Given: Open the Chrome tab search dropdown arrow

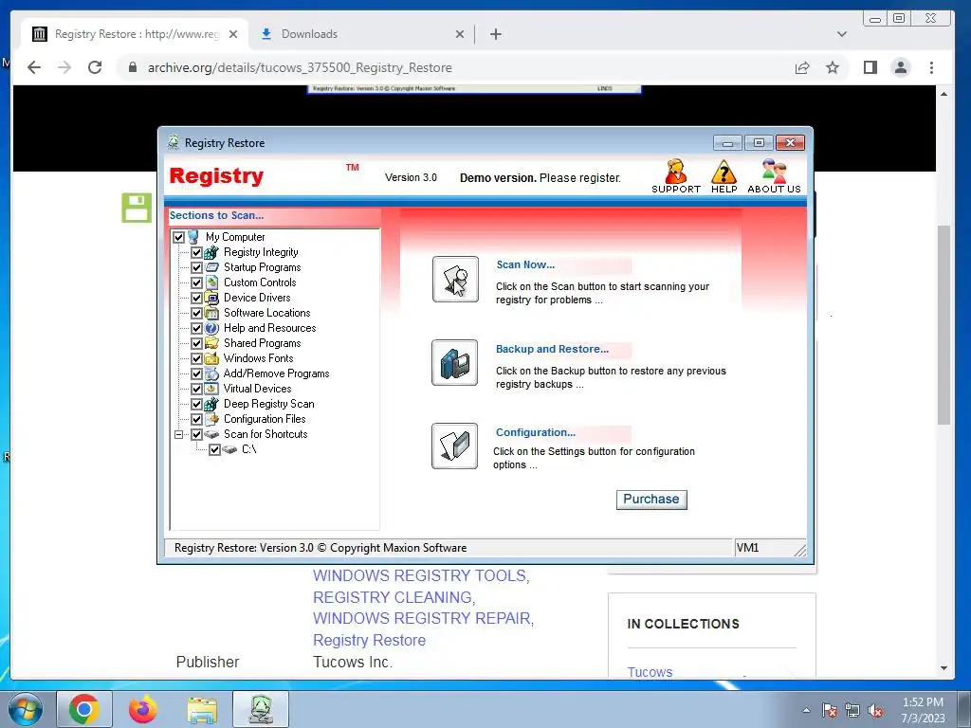Looking at the screenshot, I should click(x=842, y=34).
